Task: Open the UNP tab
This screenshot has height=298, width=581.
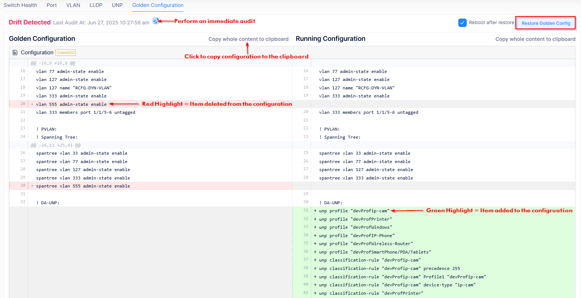Action: (x=117, y=5)
